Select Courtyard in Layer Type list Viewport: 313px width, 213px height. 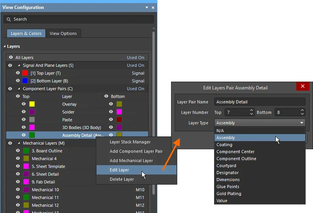point(260,166)
